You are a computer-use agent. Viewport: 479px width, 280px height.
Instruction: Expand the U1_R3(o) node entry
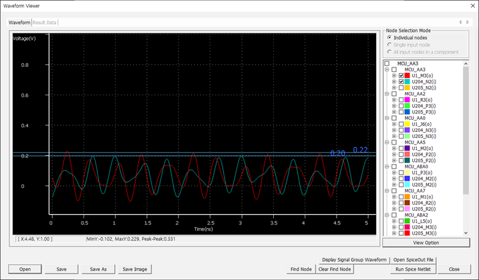(394, 99)
